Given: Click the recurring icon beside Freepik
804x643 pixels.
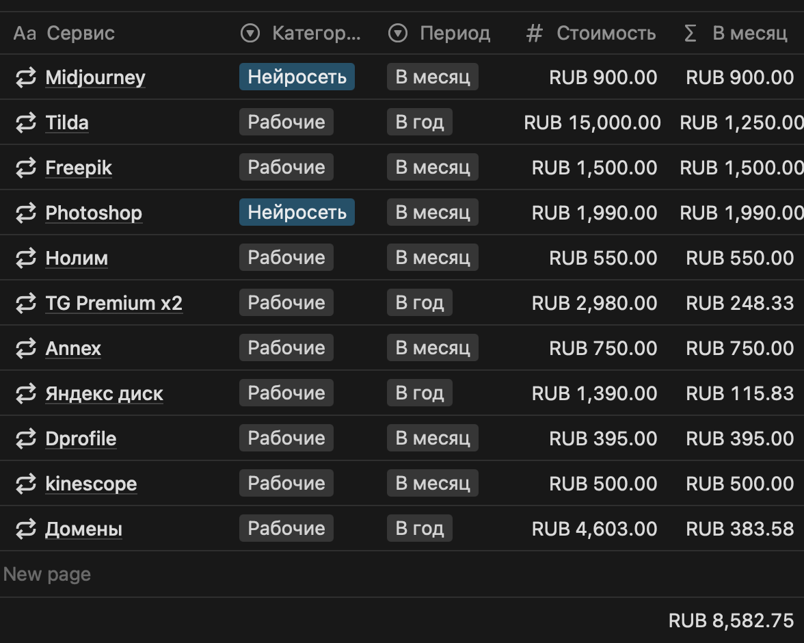Looking at the screenshot, I should tap(26, 168).
